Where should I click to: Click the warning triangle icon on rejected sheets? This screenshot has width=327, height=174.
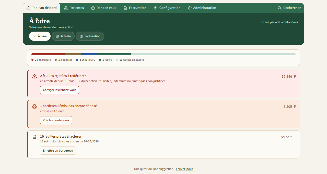click(x=34, y=76)
